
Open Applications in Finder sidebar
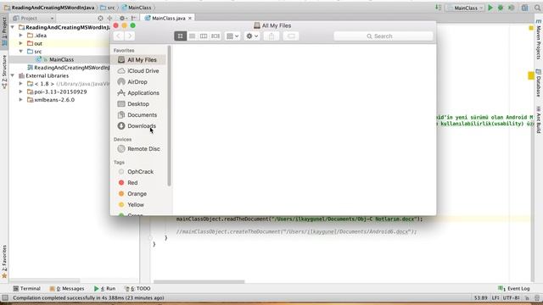(x=138, y=93)
